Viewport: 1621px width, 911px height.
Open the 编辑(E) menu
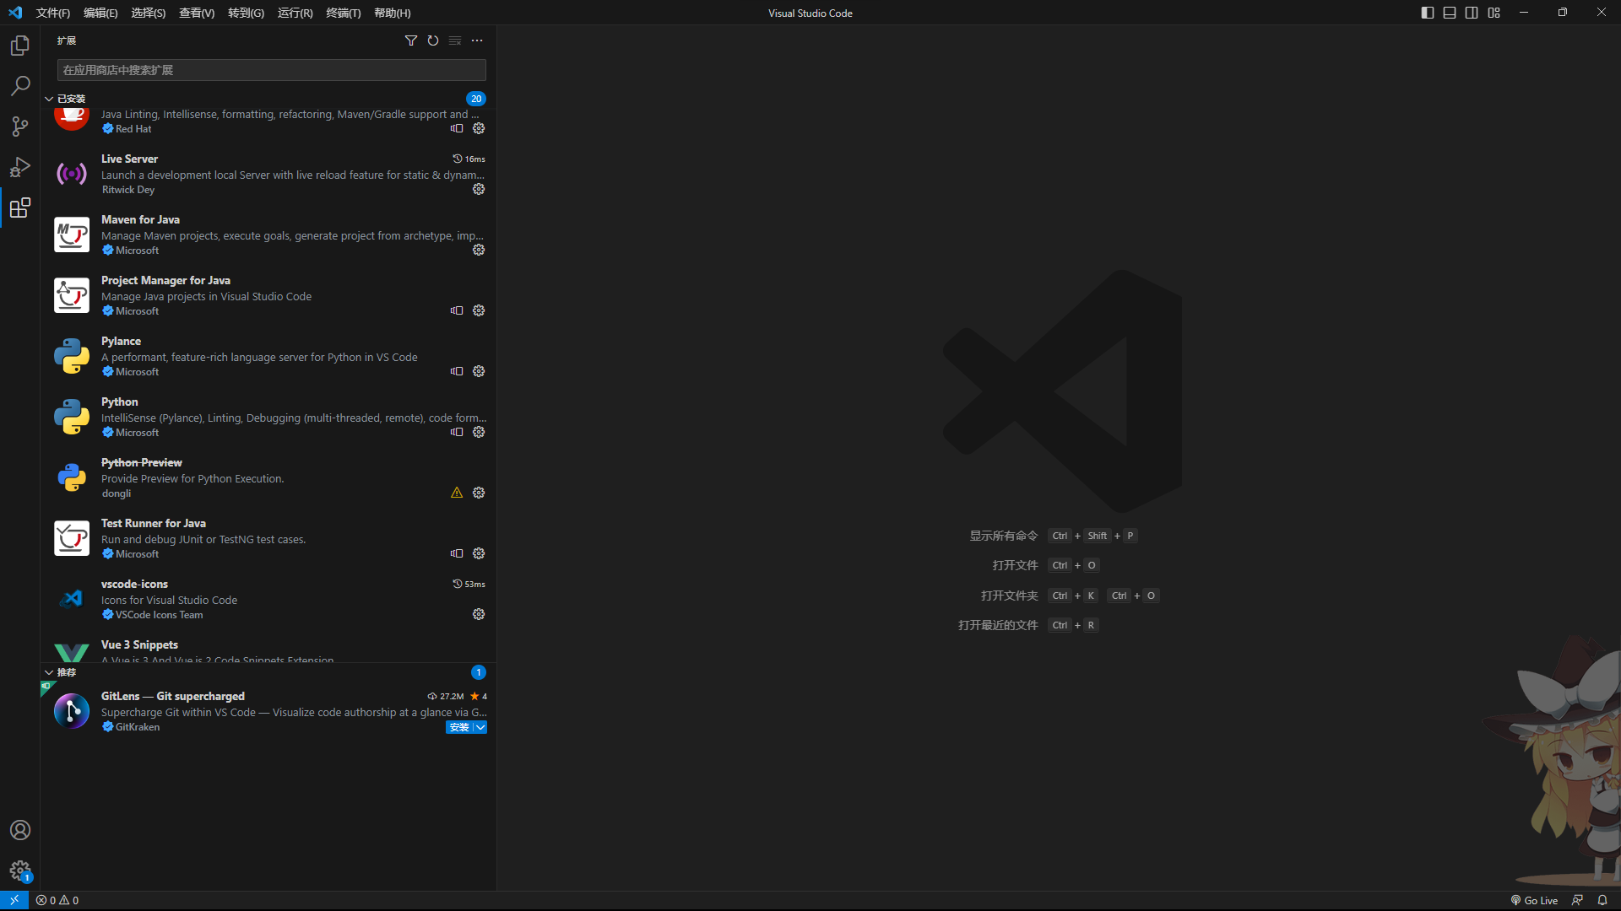pos(100,13)
